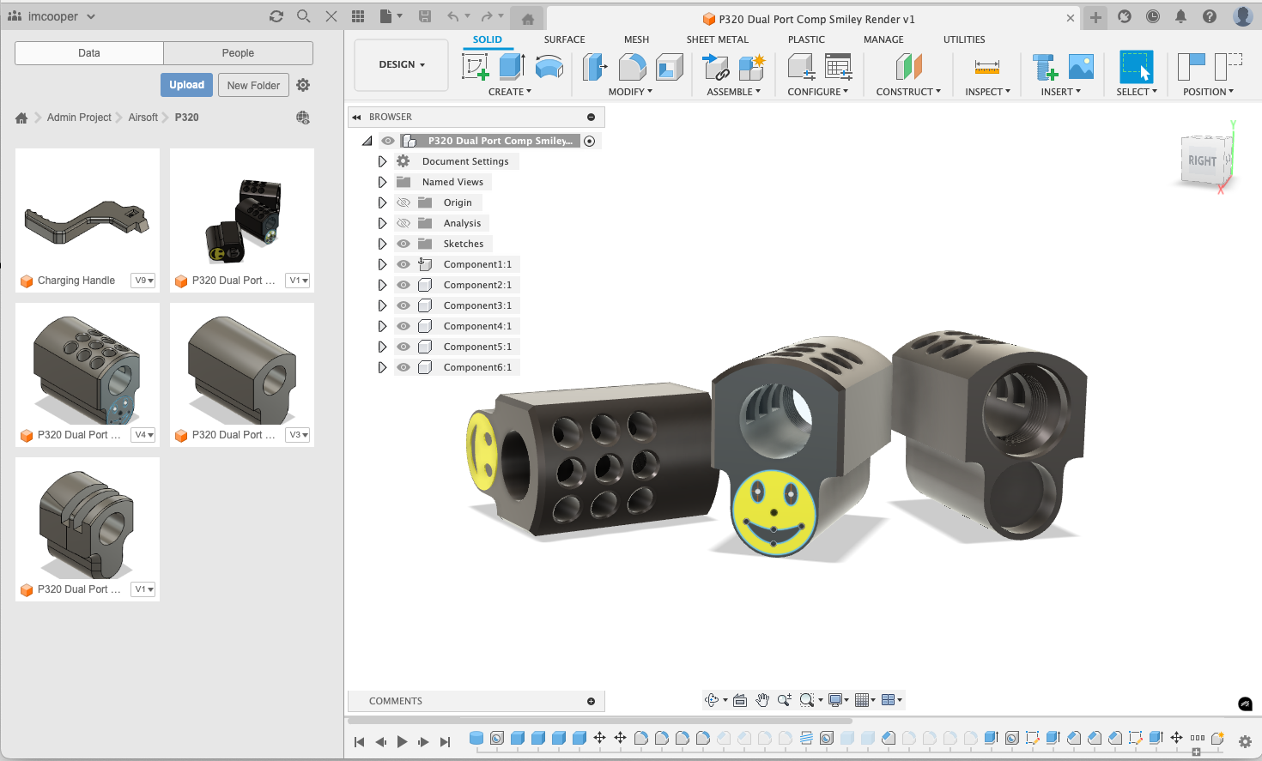The width and height of the screenshot is (1262, 761).
Task: Expand the Component5:1 node
Action: 382,347
